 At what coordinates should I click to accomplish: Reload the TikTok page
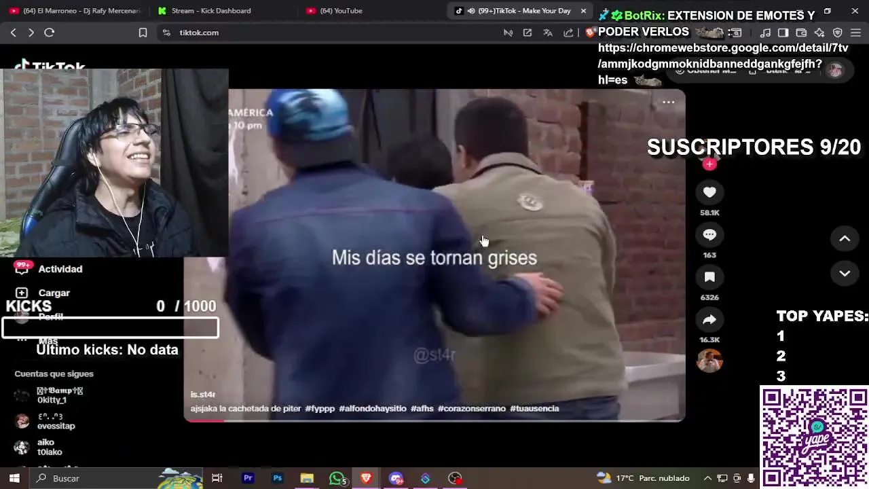click(x=49, y=33)
